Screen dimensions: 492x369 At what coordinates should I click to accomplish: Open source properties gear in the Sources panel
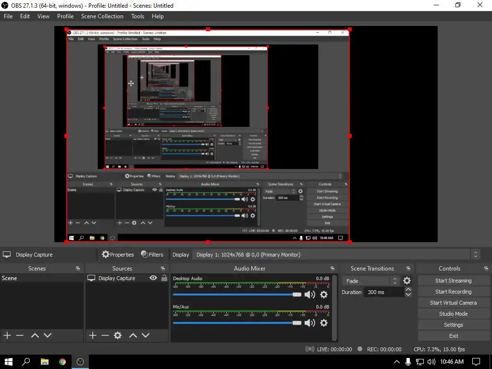[x=118, y=335]
